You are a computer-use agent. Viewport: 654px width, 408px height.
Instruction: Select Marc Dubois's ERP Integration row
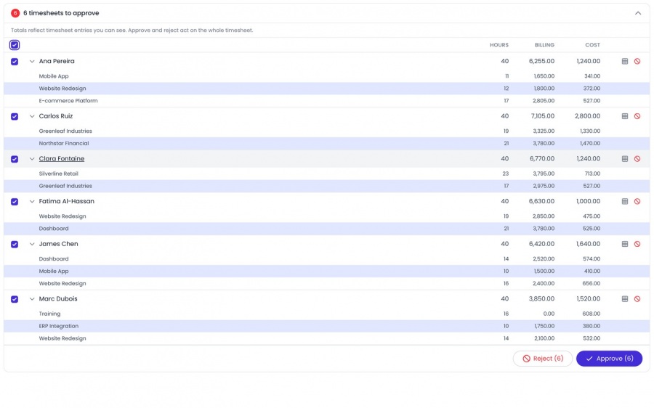326,326
